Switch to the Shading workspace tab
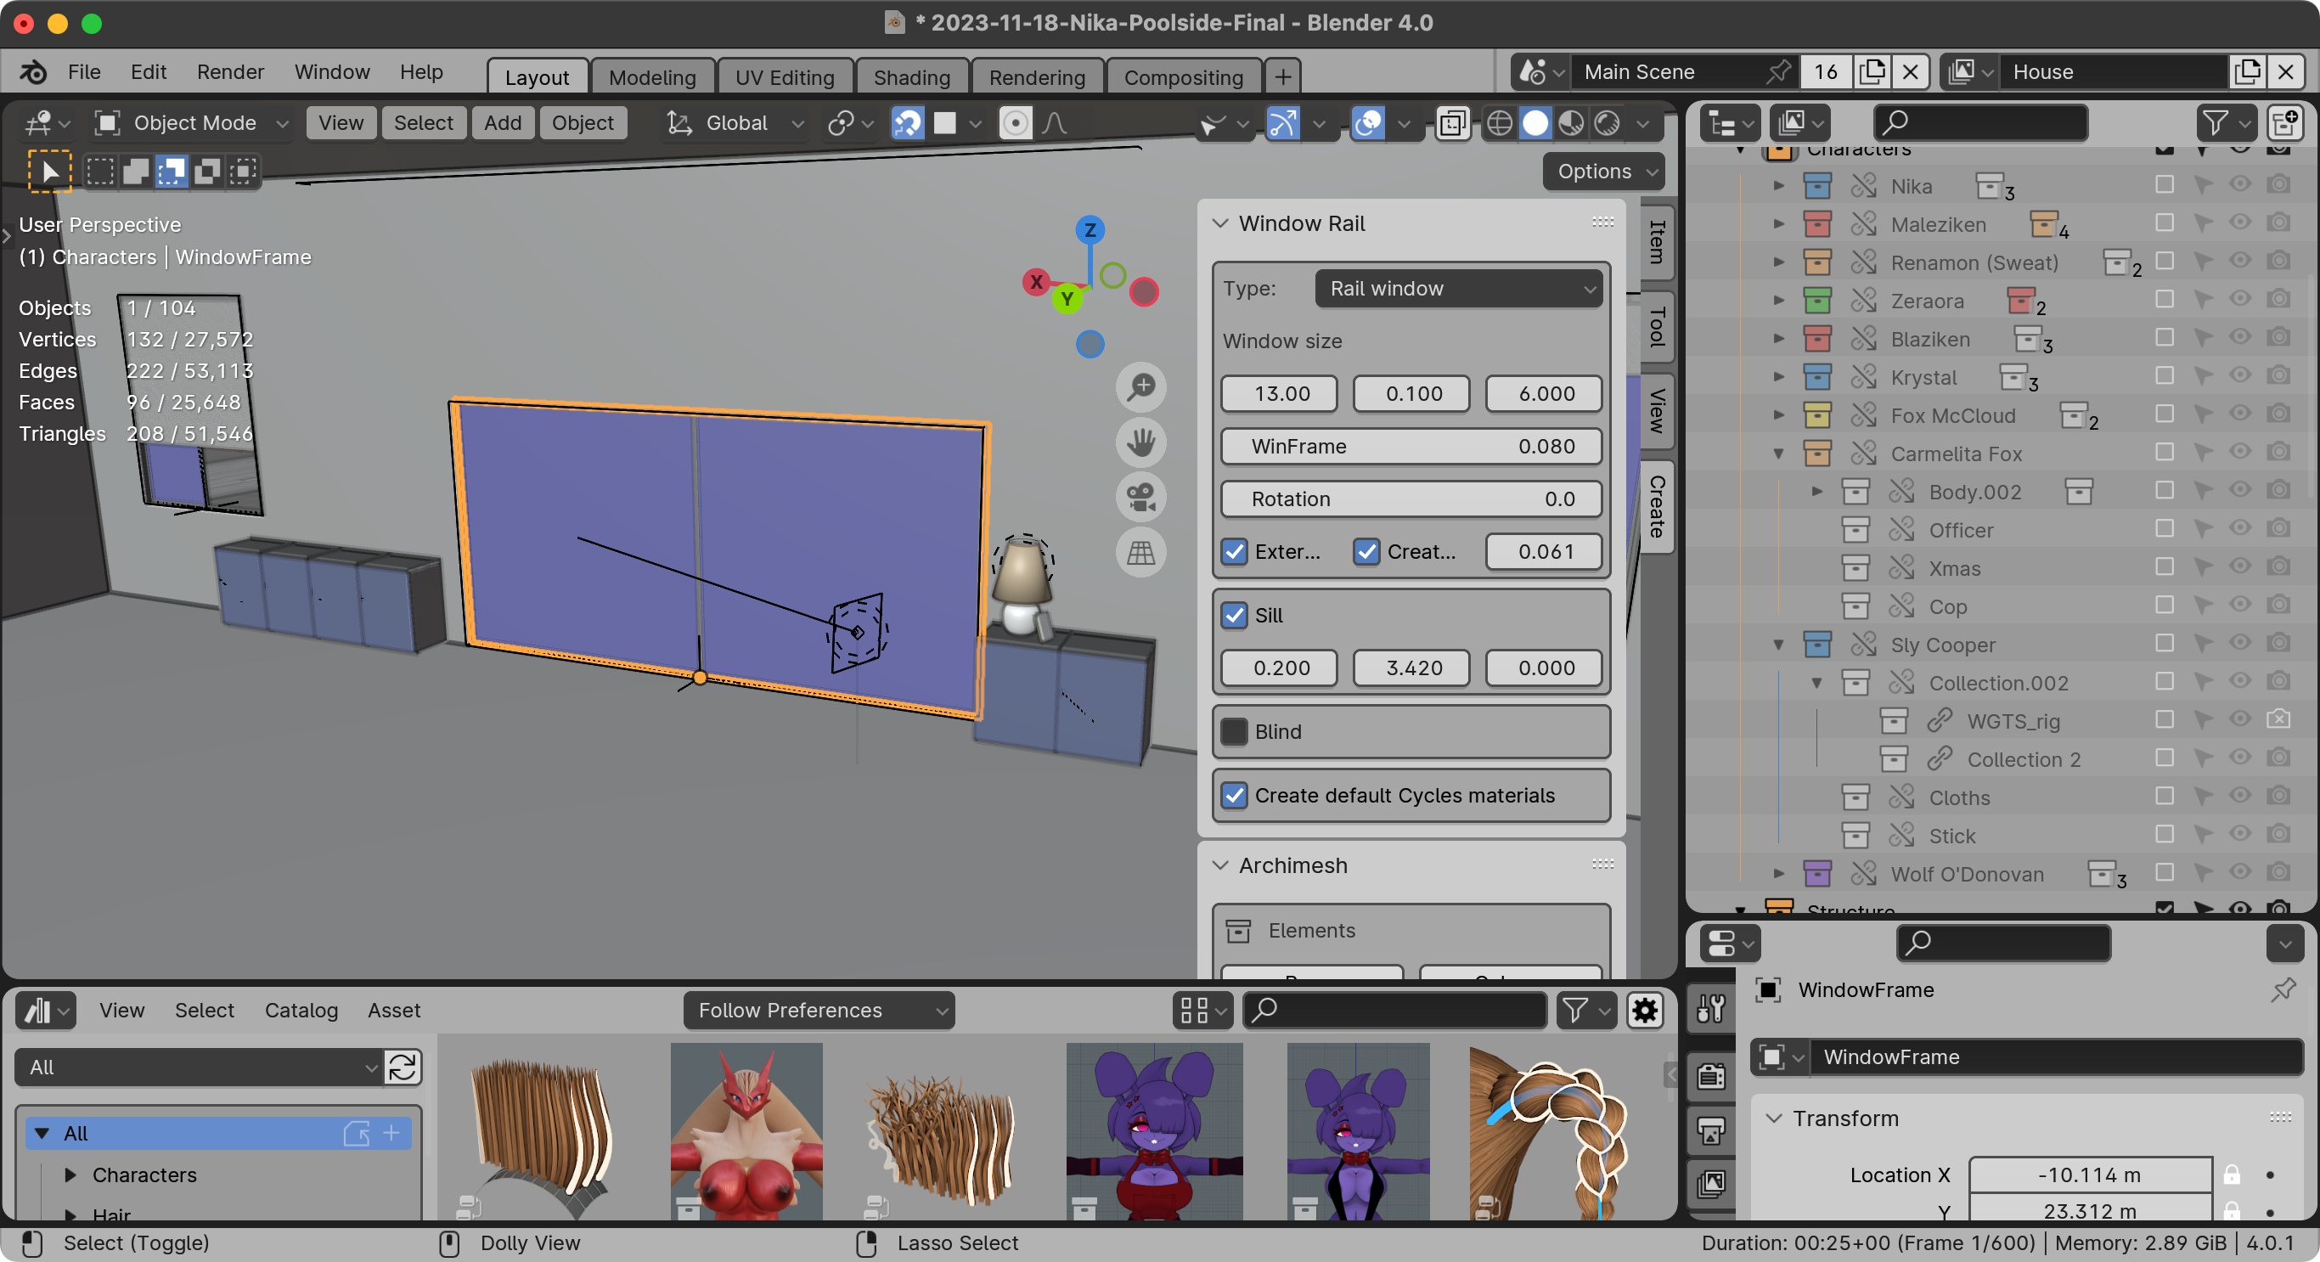Screen dimensions: 2320x1262 (x=911, y=76)
